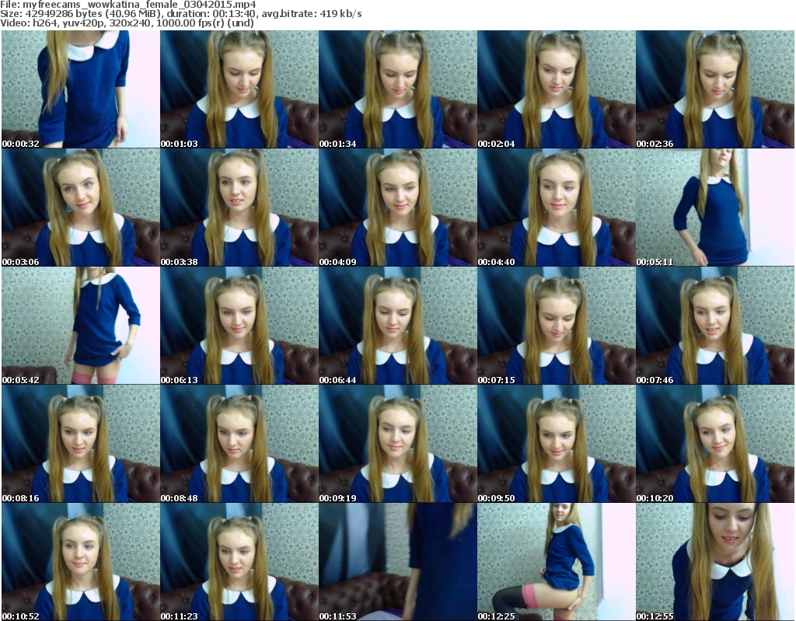Viewport: 796px width, 621px height.
Task: Click the thumbnail at 00:07:15
Action: click(x=556, y=326)
